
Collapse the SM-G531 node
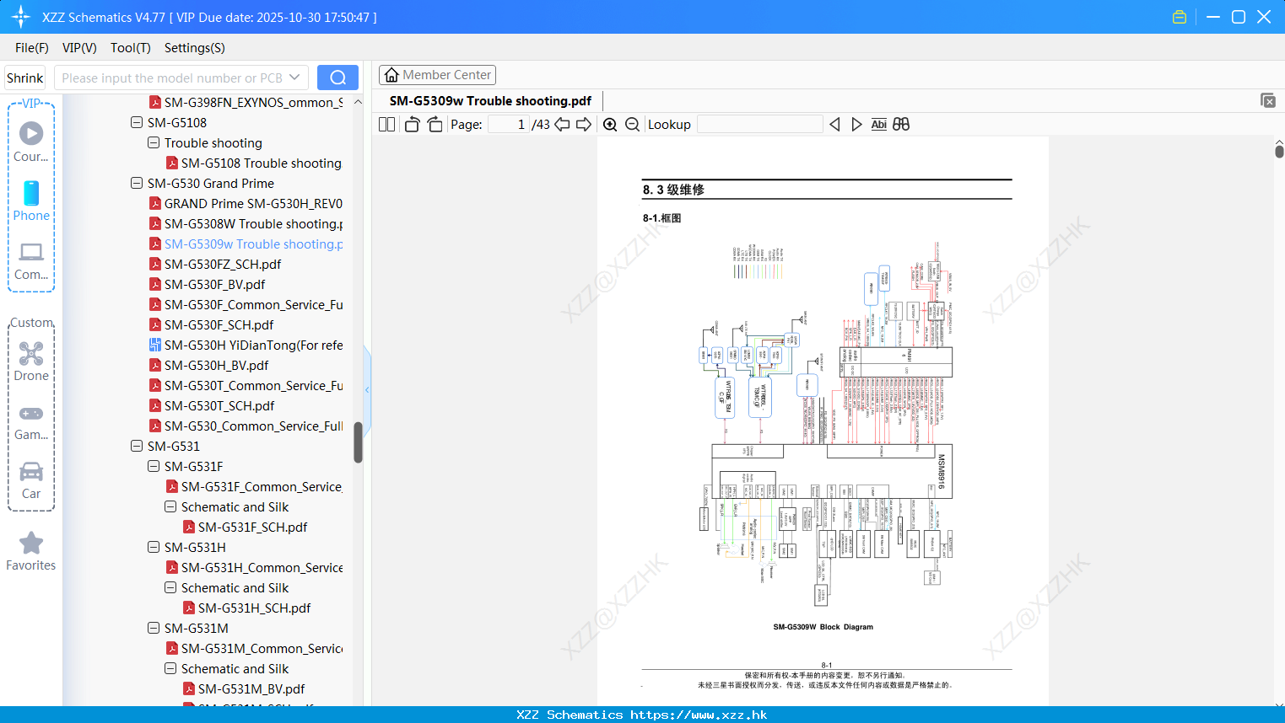tap(137, 446)
